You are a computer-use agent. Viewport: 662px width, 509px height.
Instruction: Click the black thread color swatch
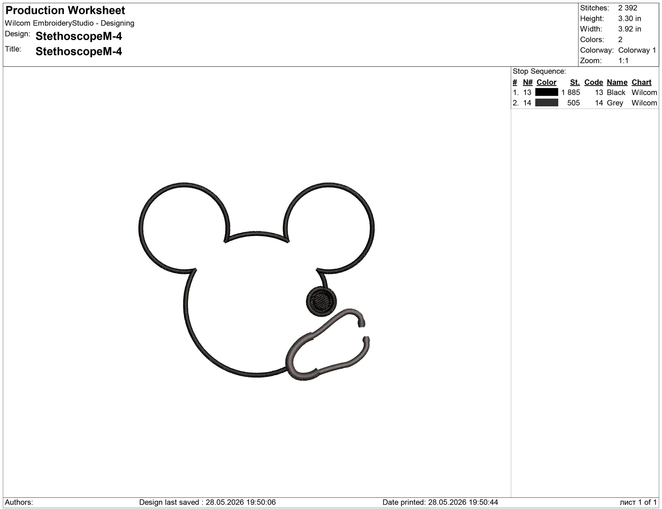coord(546,92)
